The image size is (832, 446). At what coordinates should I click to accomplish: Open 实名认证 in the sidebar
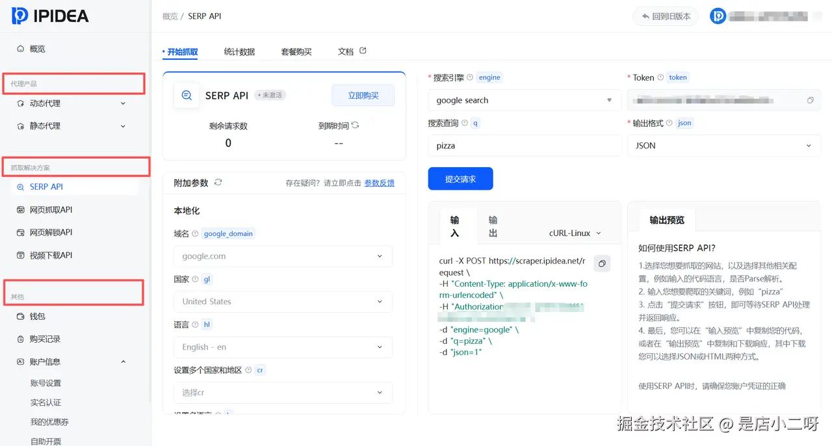coord(45,403)
